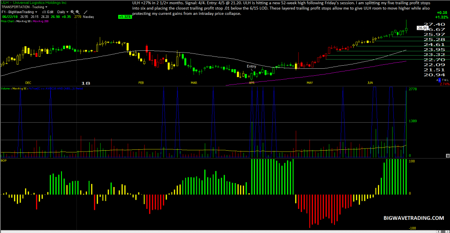Select the MovAvg 200 legend label
Image resolution: width=450 pixels, height=233 pixels.
pos(41,21)
